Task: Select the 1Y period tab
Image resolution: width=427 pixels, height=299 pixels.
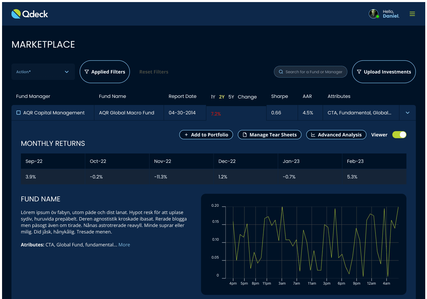Action: pyautogui.click(x=213, y=97)
